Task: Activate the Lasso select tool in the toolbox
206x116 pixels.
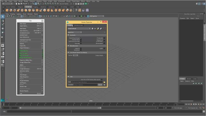Action: [3, 21]
